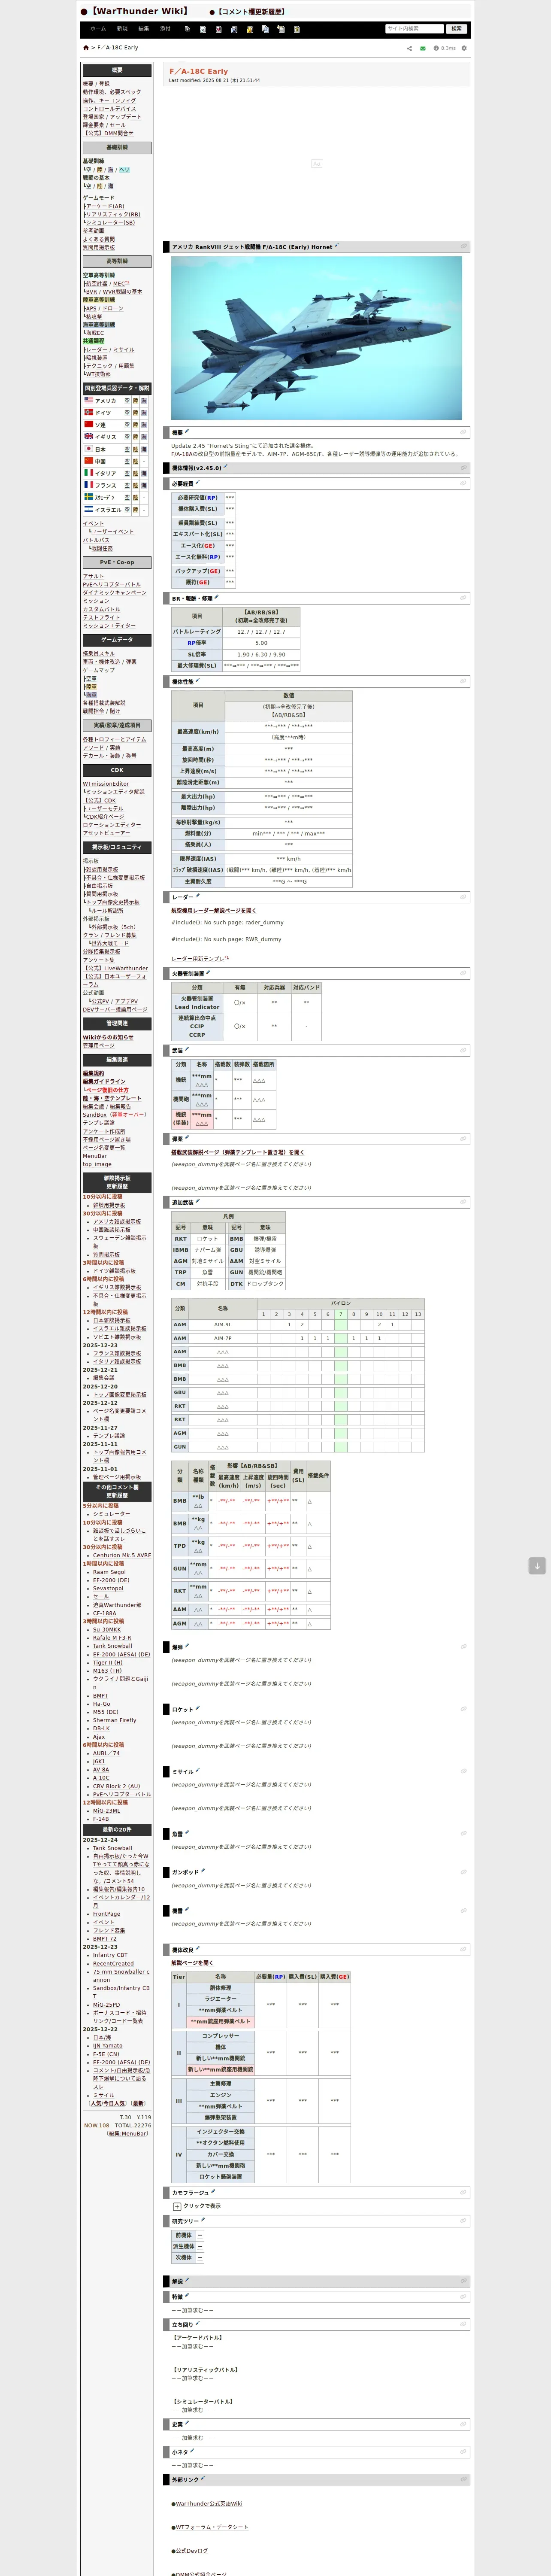Open 日本 海 link in sidebar table
The height and width of the screenshot is (2576, 551).
point(144,449)
